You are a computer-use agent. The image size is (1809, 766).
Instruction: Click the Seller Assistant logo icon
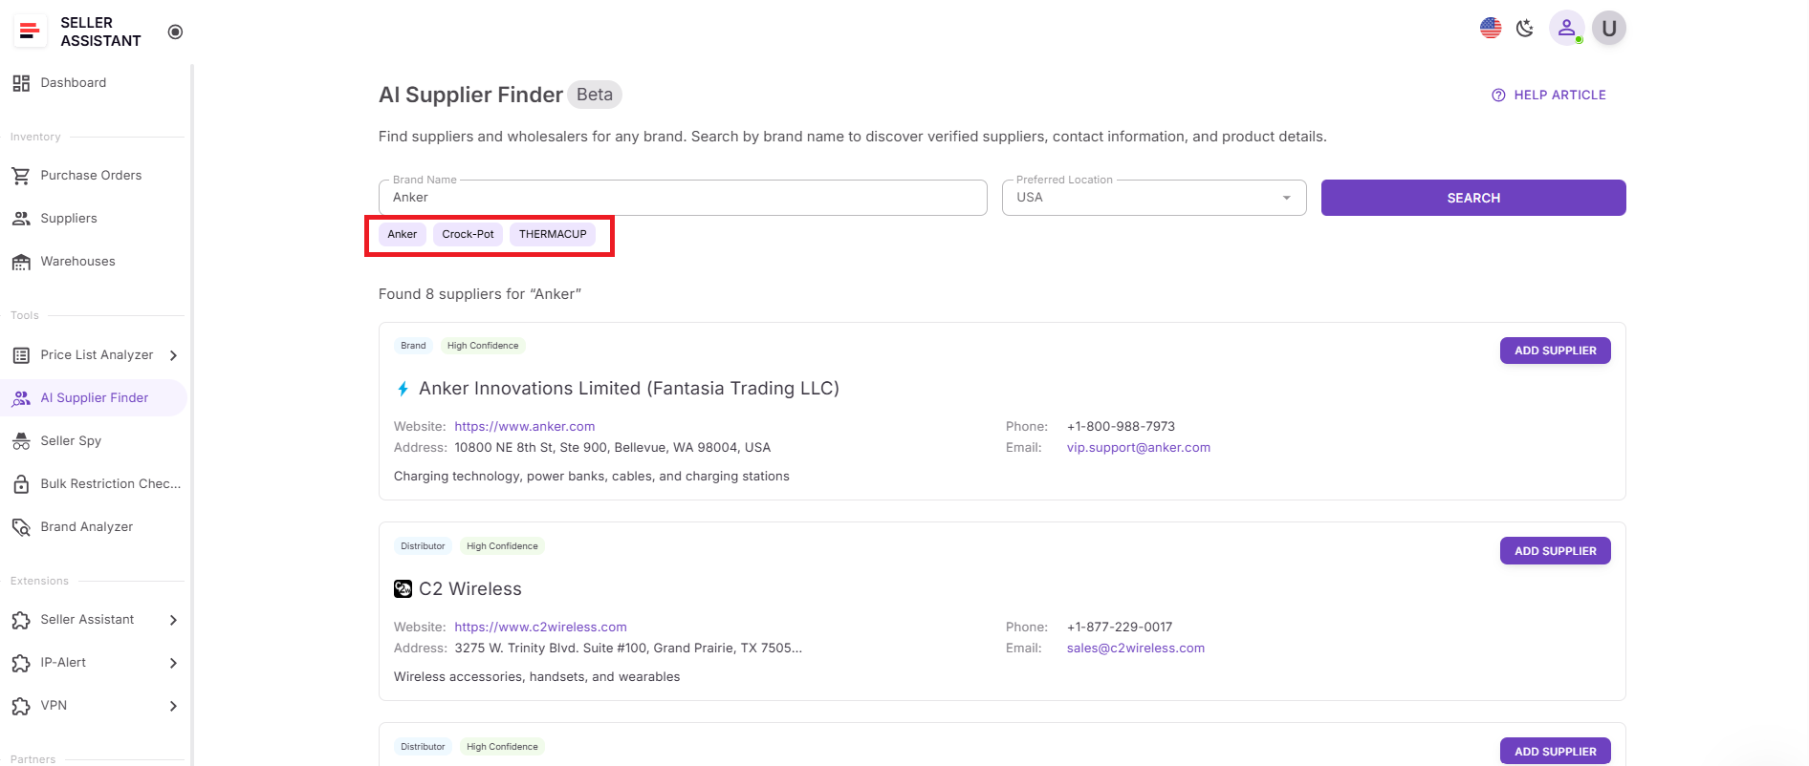point(30,32)
